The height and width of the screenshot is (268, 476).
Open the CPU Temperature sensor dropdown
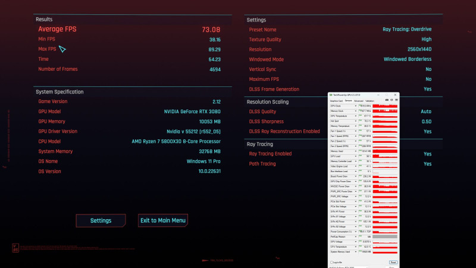[356, 247]
